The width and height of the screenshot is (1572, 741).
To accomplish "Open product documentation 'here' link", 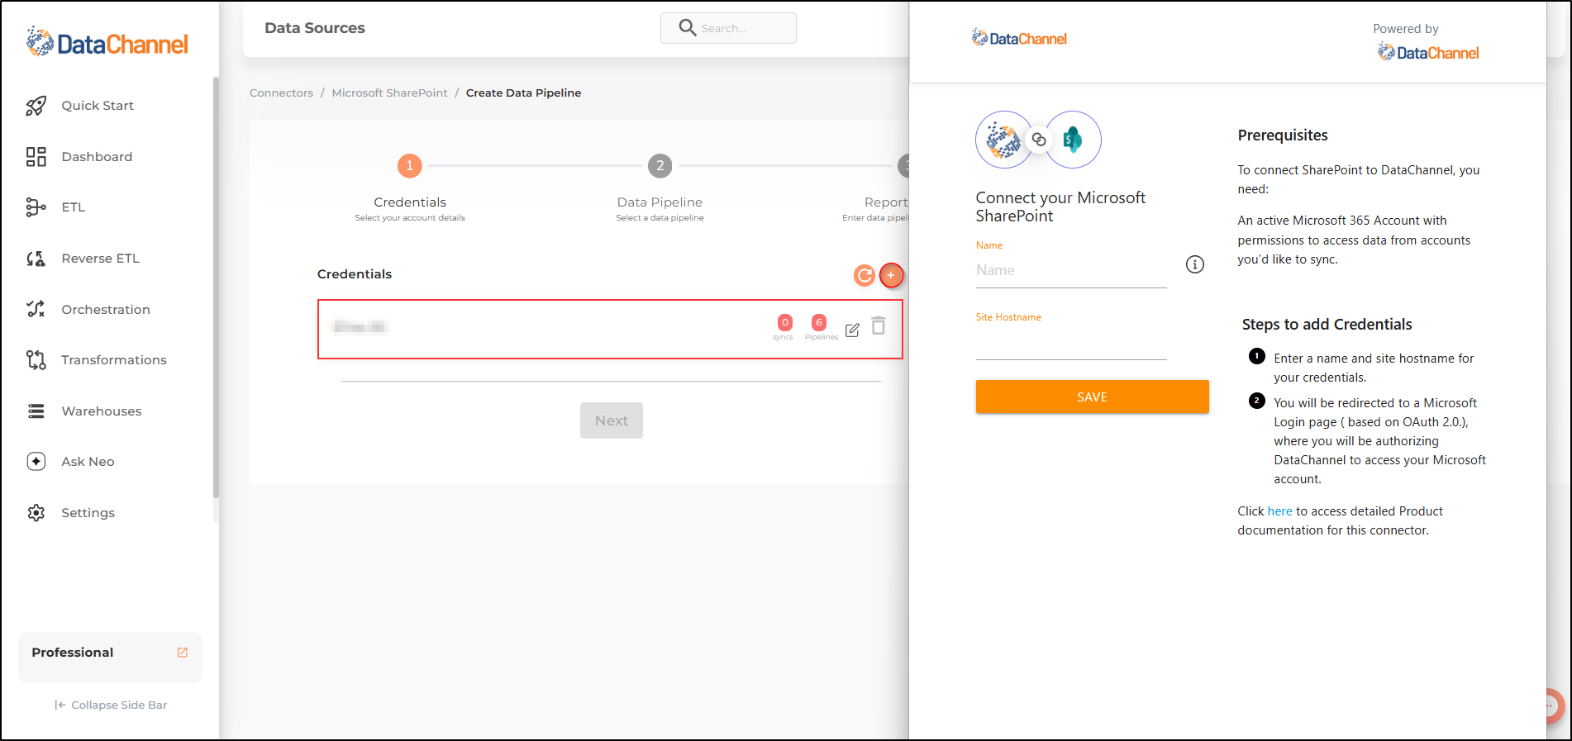I will tap(1279, 511).
